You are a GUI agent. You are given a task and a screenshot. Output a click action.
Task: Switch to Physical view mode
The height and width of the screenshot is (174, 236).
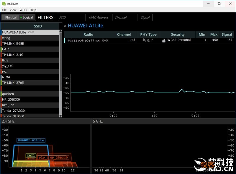click(x=10, y=17)
